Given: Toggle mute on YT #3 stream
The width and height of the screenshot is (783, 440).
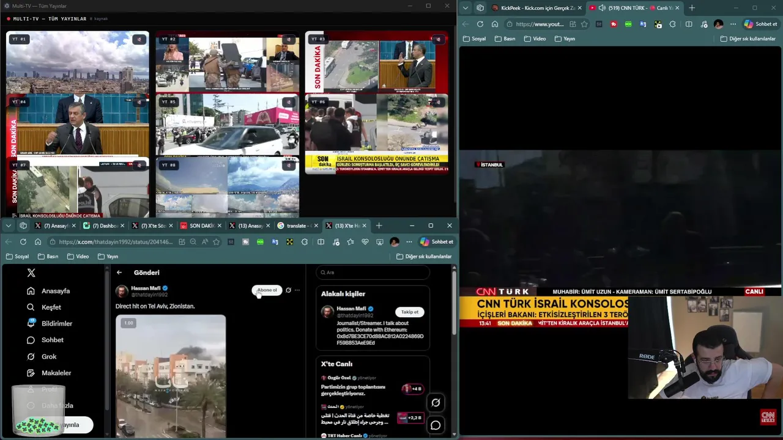Looking at the screenshot, I should point(437,39).
